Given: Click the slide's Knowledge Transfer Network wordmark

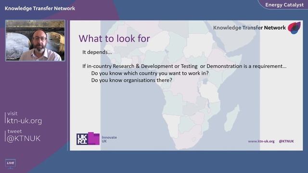Looking at the screenshot, I should [249, 28].
